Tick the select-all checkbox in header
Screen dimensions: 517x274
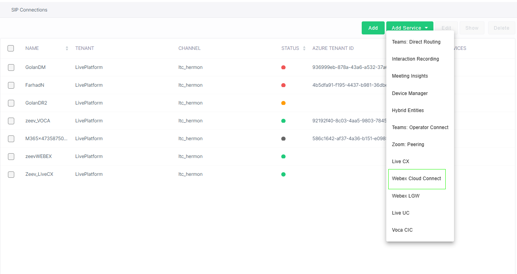click(x=11, y=48)
